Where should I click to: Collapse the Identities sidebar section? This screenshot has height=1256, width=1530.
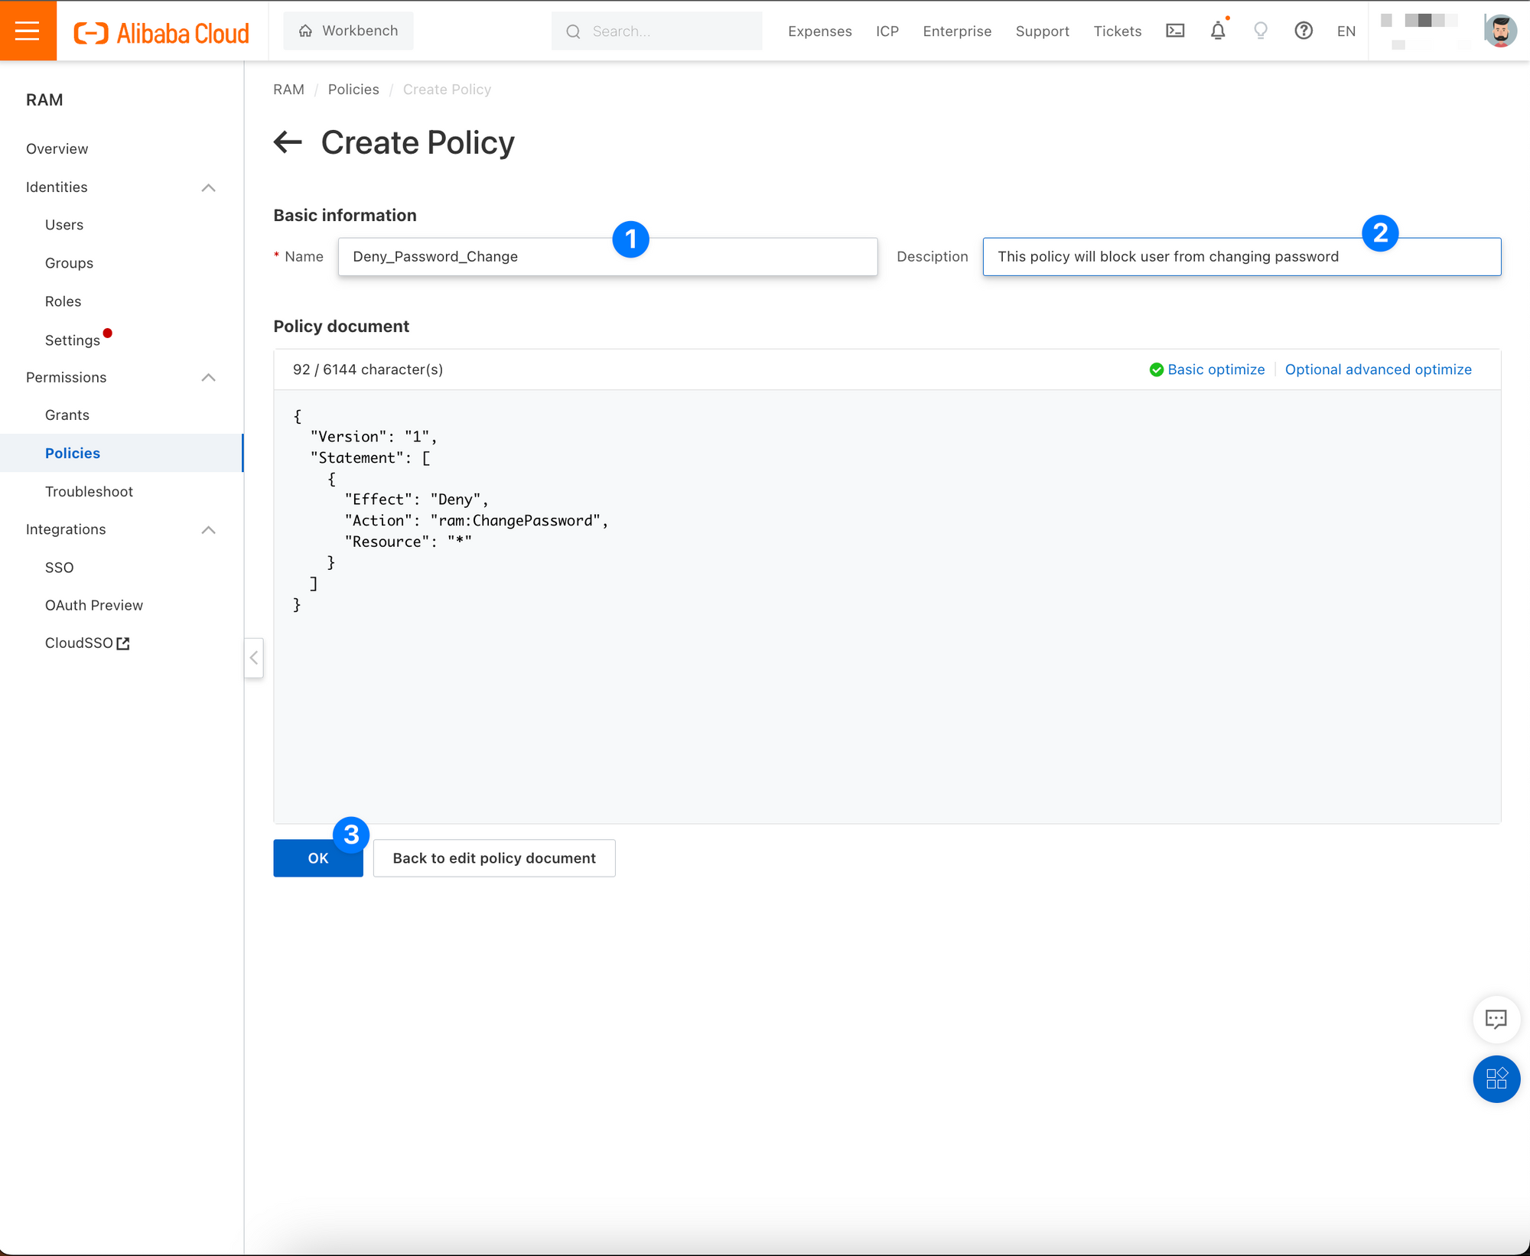208,187
